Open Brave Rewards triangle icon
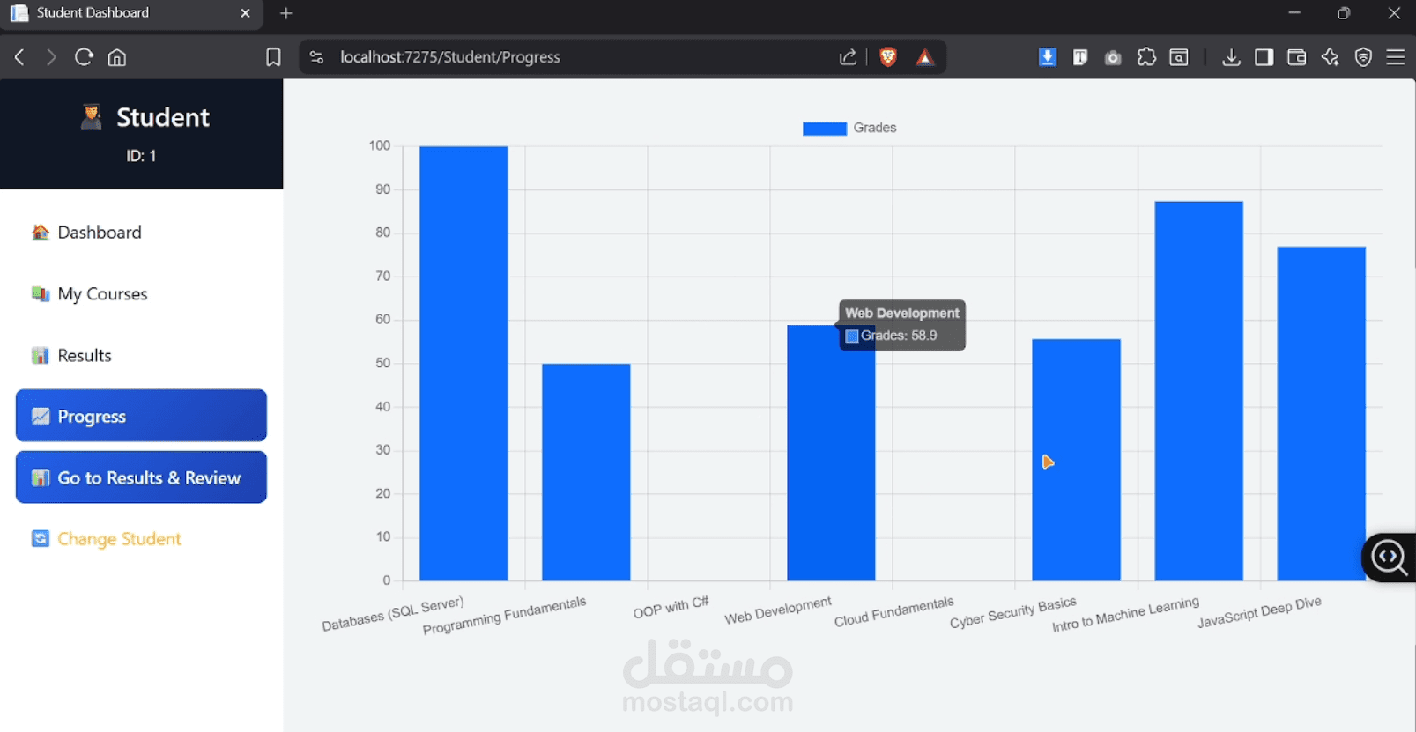This screenshot has height=732, width=1416. point(924,57)
